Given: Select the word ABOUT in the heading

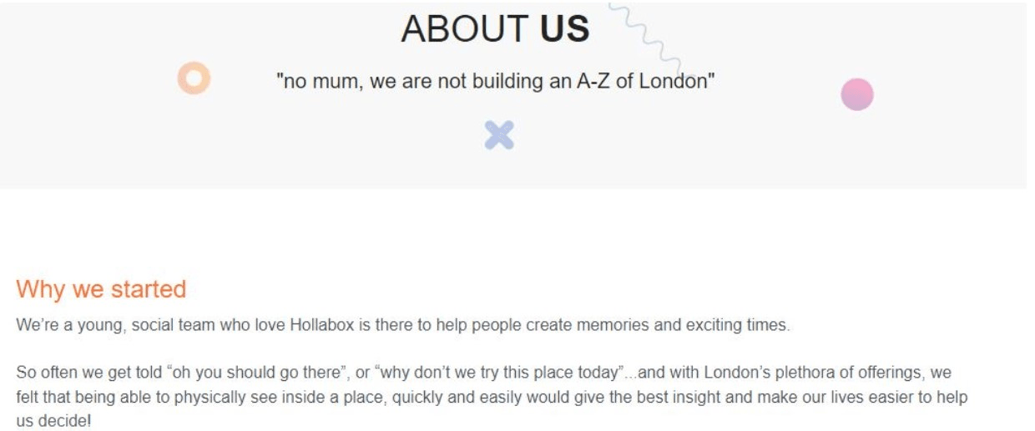Looking at the screenshot, I should 465,29.
